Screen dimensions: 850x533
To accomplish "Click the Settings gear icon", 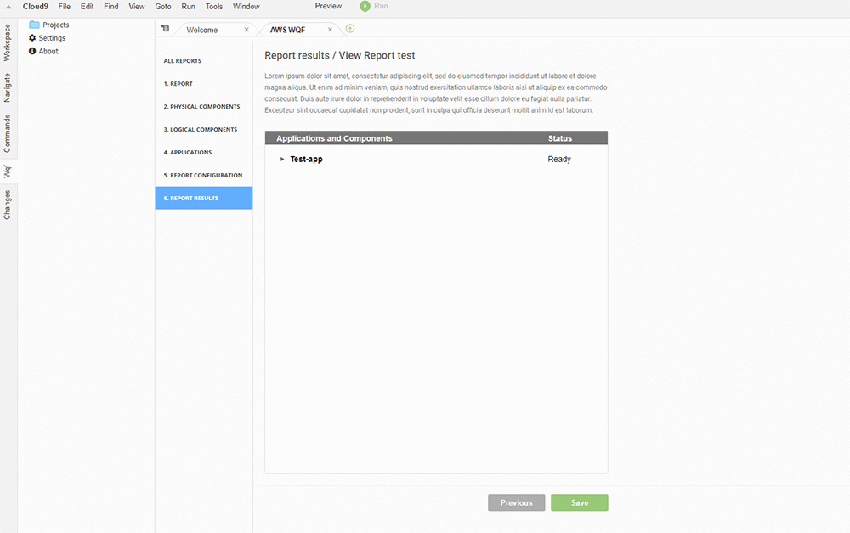I will click(x=32, y=38).
